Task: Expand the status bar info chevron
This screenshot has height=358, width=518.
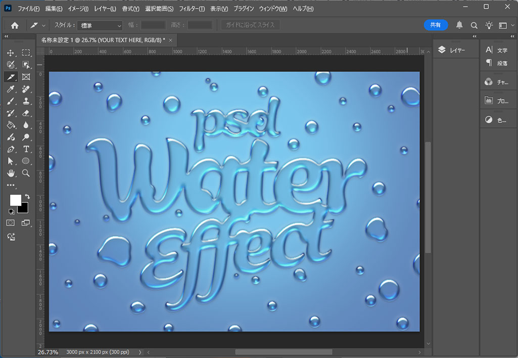Action: pyautogui.click(x=140, y=352)
